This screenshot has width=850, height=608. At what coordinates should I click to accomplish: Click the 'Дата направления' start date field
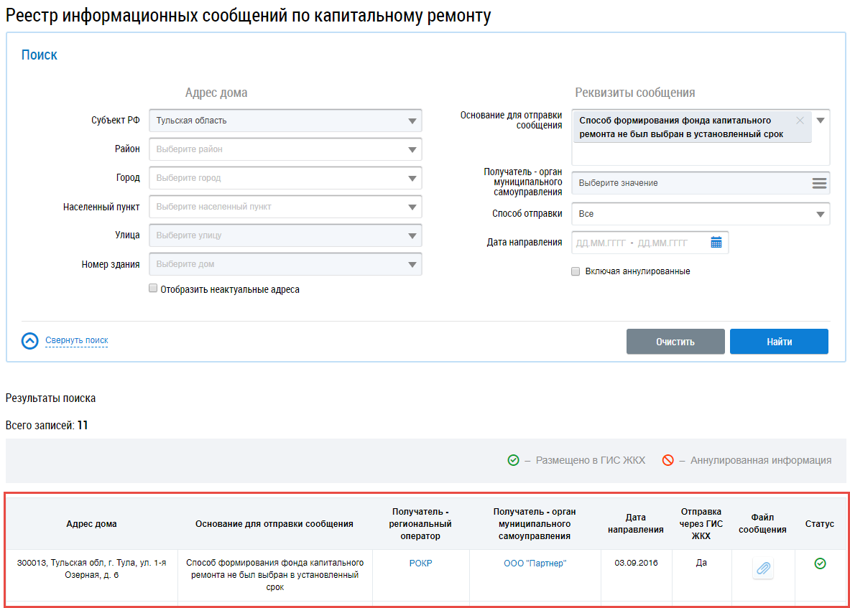(601, 243)
